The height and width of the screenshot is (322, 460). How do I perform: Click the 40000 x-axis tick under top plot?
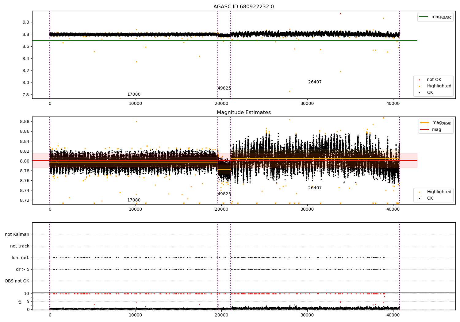pyautogui.click(x=393, y=104)
